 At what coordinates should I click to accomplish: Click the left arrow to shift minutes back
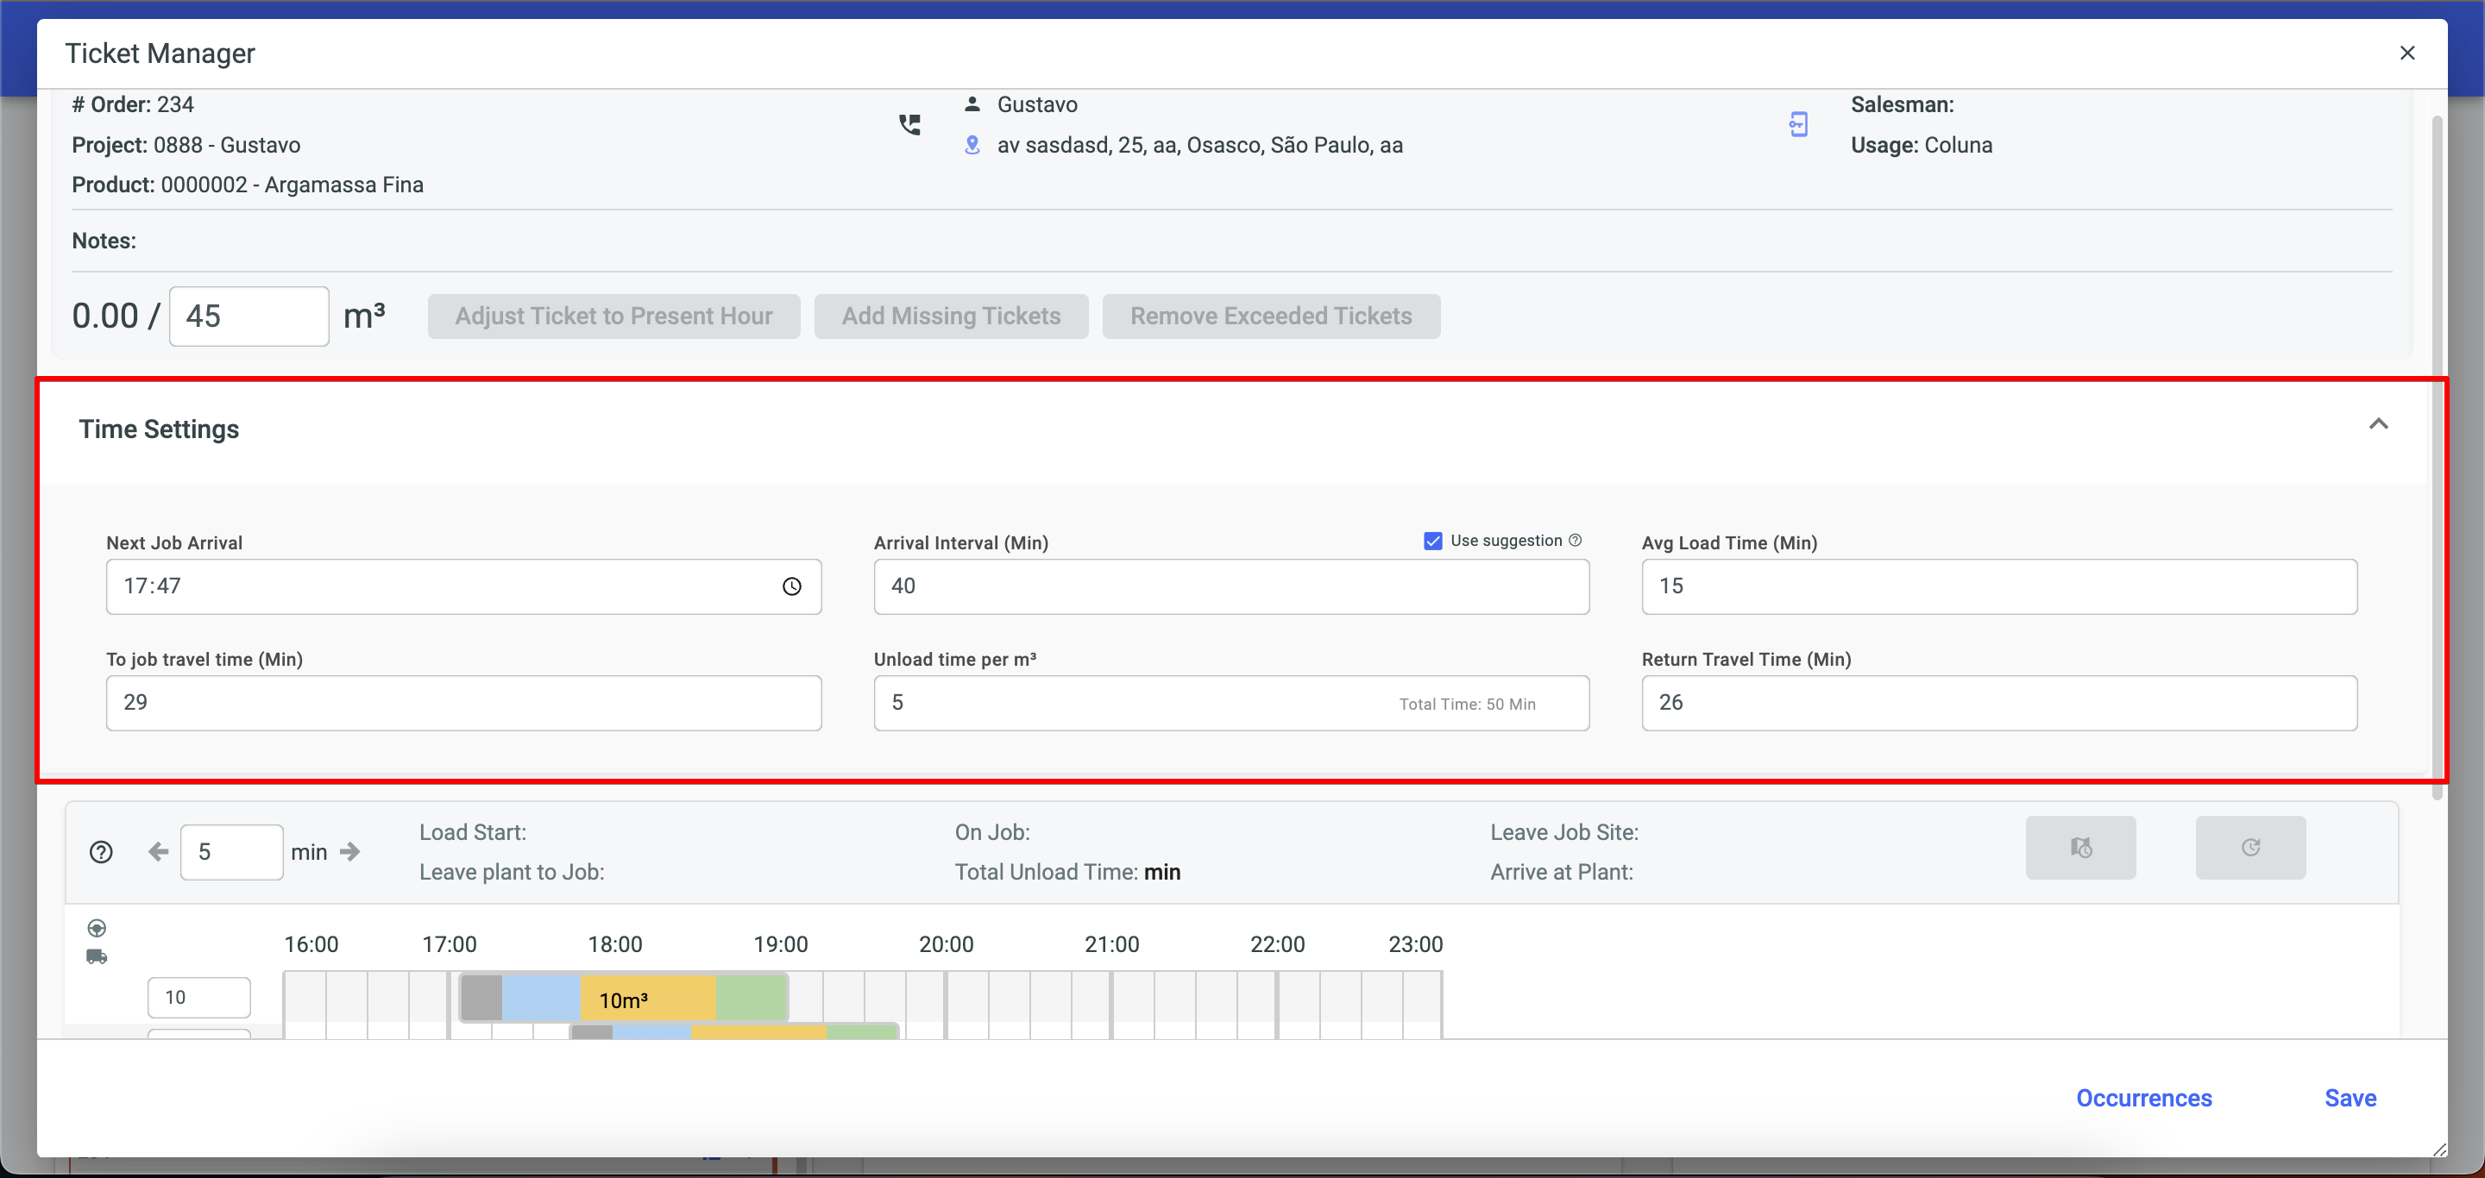(158, 851)
